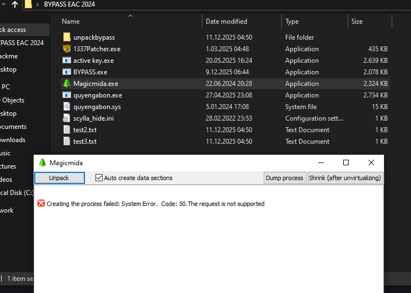Select the test2.txt document icon
Image resolution: width=411 pixels, height=293 pixels.
click(x=67, y=130)
